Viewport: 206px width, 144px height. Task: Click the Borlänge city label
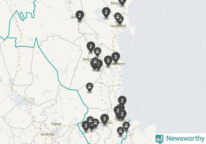tap(48, 135)
